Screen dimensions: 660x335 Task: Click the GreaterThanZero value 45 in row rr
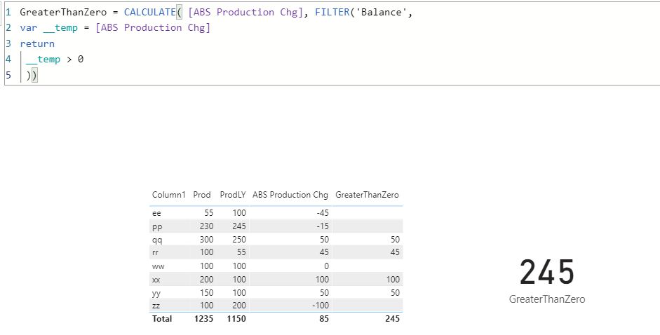click(394, 252)
